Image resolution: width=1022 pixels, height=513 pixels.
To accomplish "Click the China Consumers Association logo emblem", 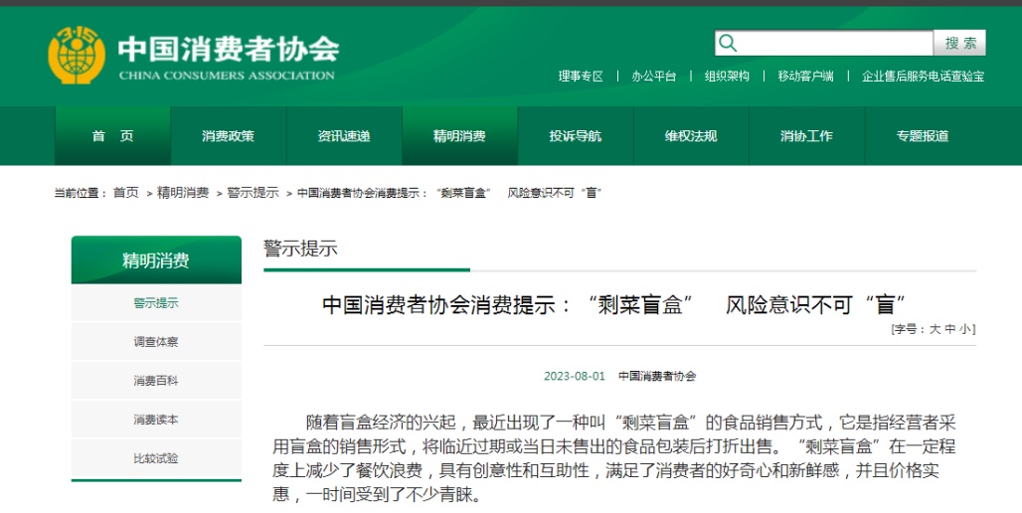I will point(77,55).
